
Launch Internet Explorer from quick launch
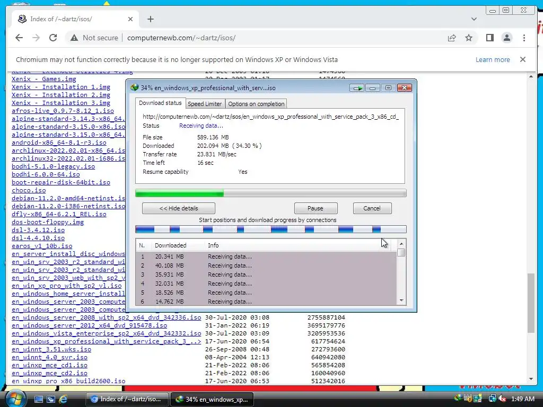[63, 399]
